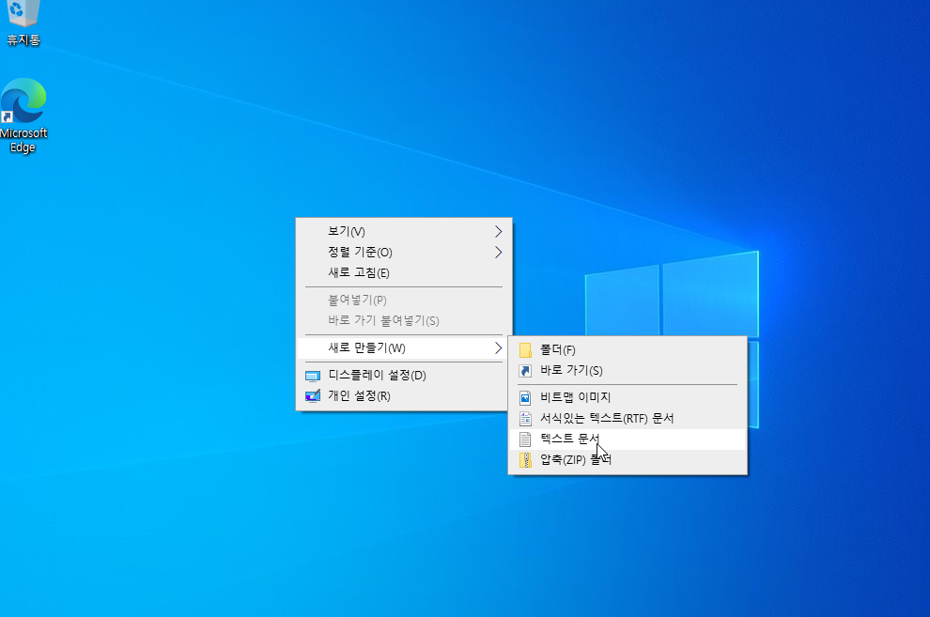Image resolution: width=930 pixels, height=617 pixels.
Task: Open the 새로 만들기(W) menu item
Action: (x=404, y=348)
